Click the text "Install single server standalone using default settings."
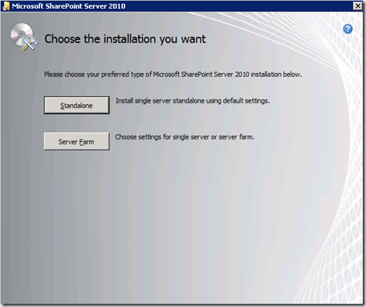Screen dimensions: 366x307 point(193,101)
